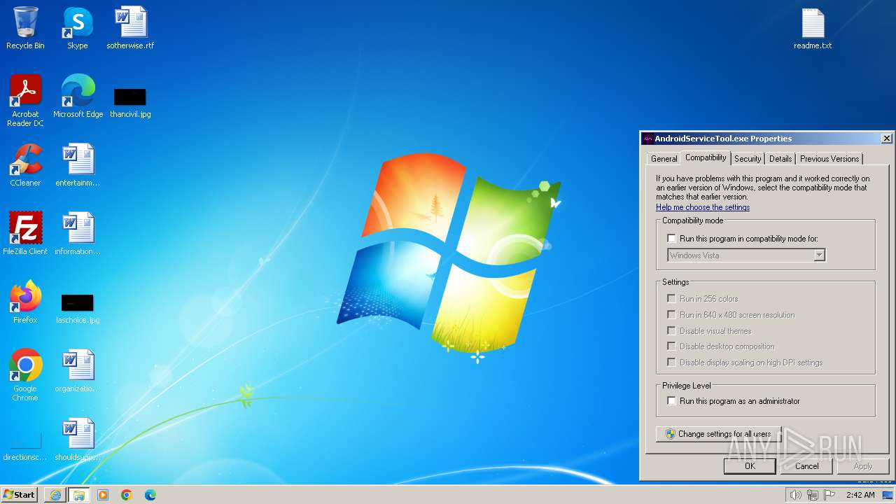Click the OK button
The image size is (896, 504).
(750, 466)
